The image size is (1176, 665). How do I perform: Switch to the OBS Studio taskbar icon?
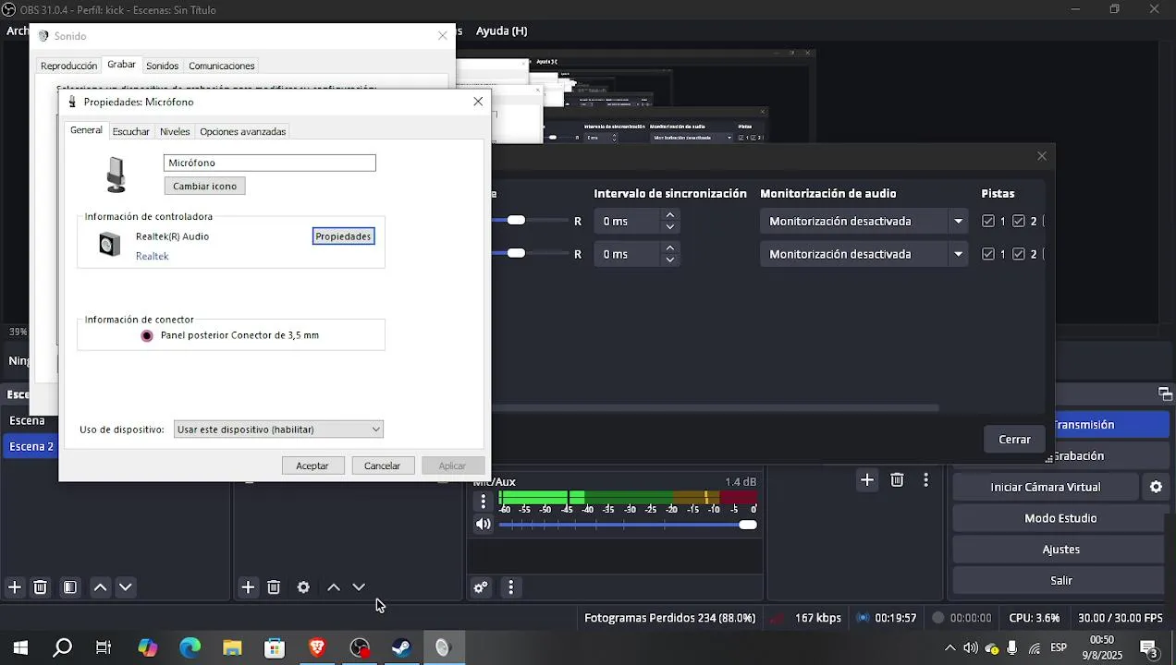click(360, 648)
